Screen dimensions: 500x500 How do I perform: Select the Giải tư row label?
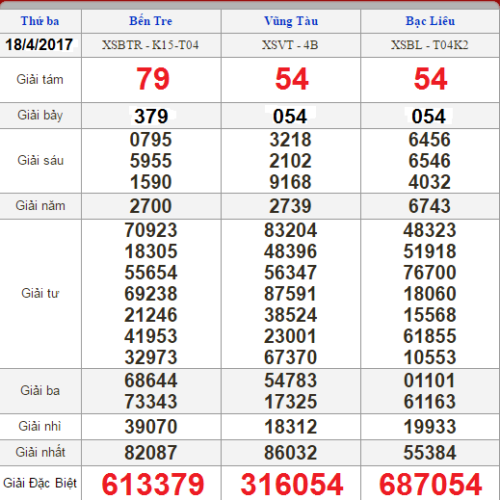point(40,293)
